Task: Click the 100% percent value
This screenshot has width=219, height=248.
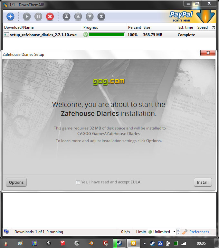Action: pos(133,35)
